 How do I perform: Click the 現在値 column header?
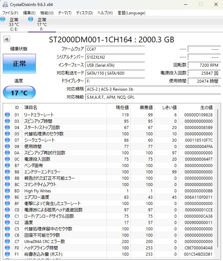click(x=118, y=107)
